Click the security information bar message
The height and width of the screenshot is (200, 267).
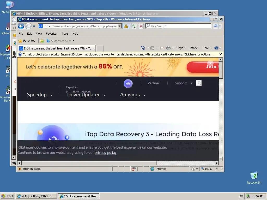pos(118,54)
